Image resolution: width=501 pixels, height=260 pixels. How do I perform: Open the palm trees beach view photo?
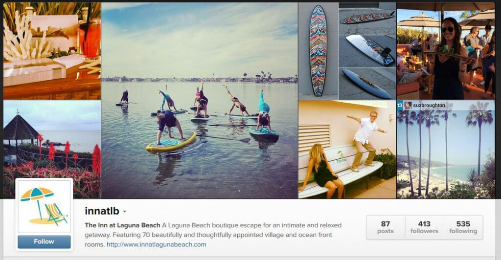click(x=446, y=150)
